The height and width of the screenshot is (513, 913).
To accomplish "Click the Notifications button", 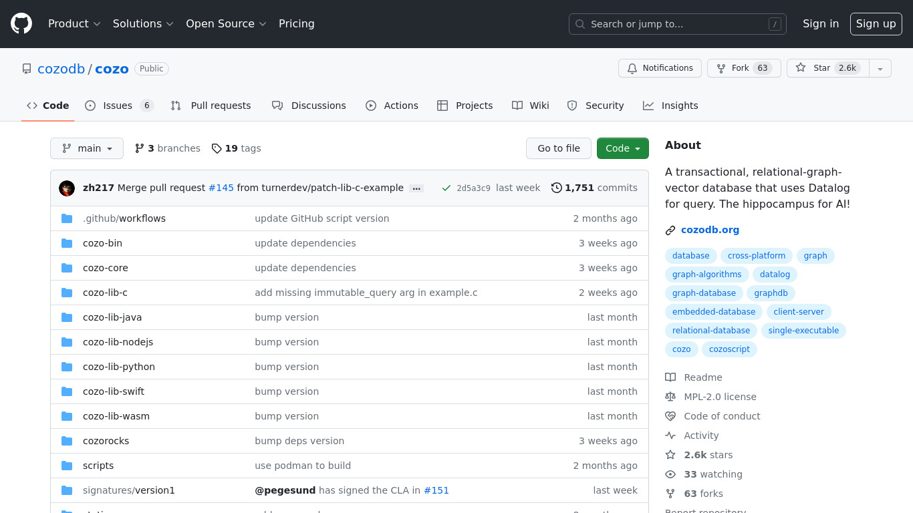I will pos(660,68).
